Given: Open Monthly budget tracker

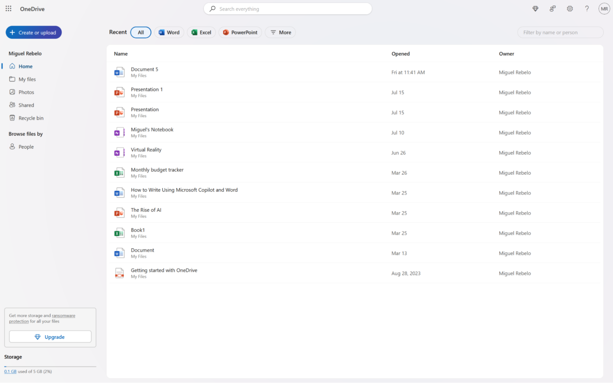Looking at the screenshot, I should pos(157,170).
